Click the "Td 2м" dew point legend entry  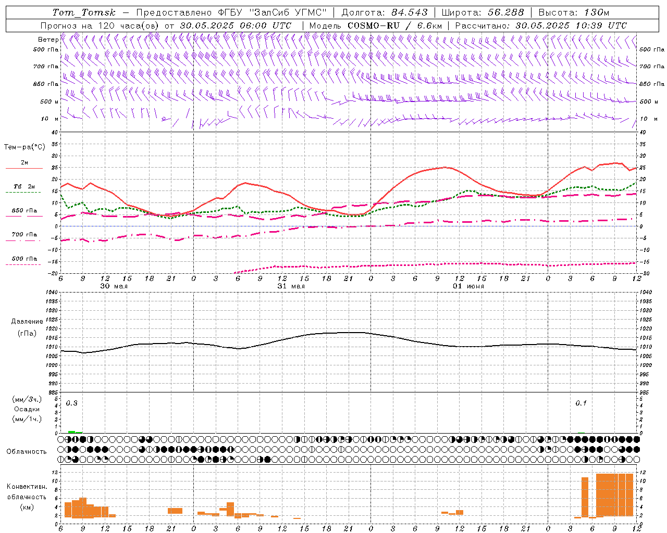click(24, 186)
